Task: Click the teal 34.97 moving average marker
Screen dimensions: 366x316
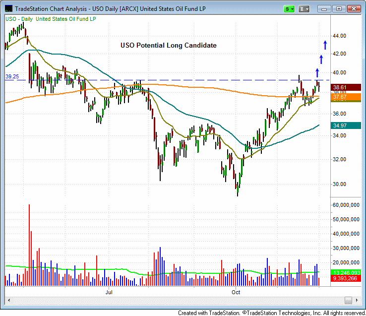Action: point(346,126)
